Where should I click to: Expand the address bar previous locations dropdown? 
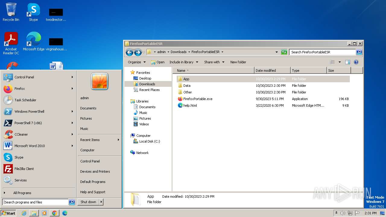277,52
